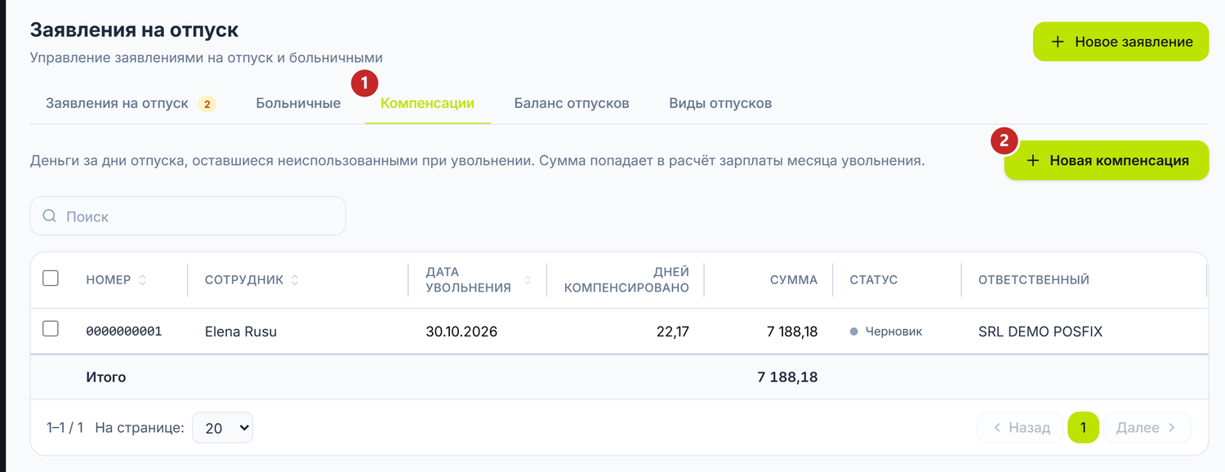Click employee name Elena Rusu

[x=241, y=332]
